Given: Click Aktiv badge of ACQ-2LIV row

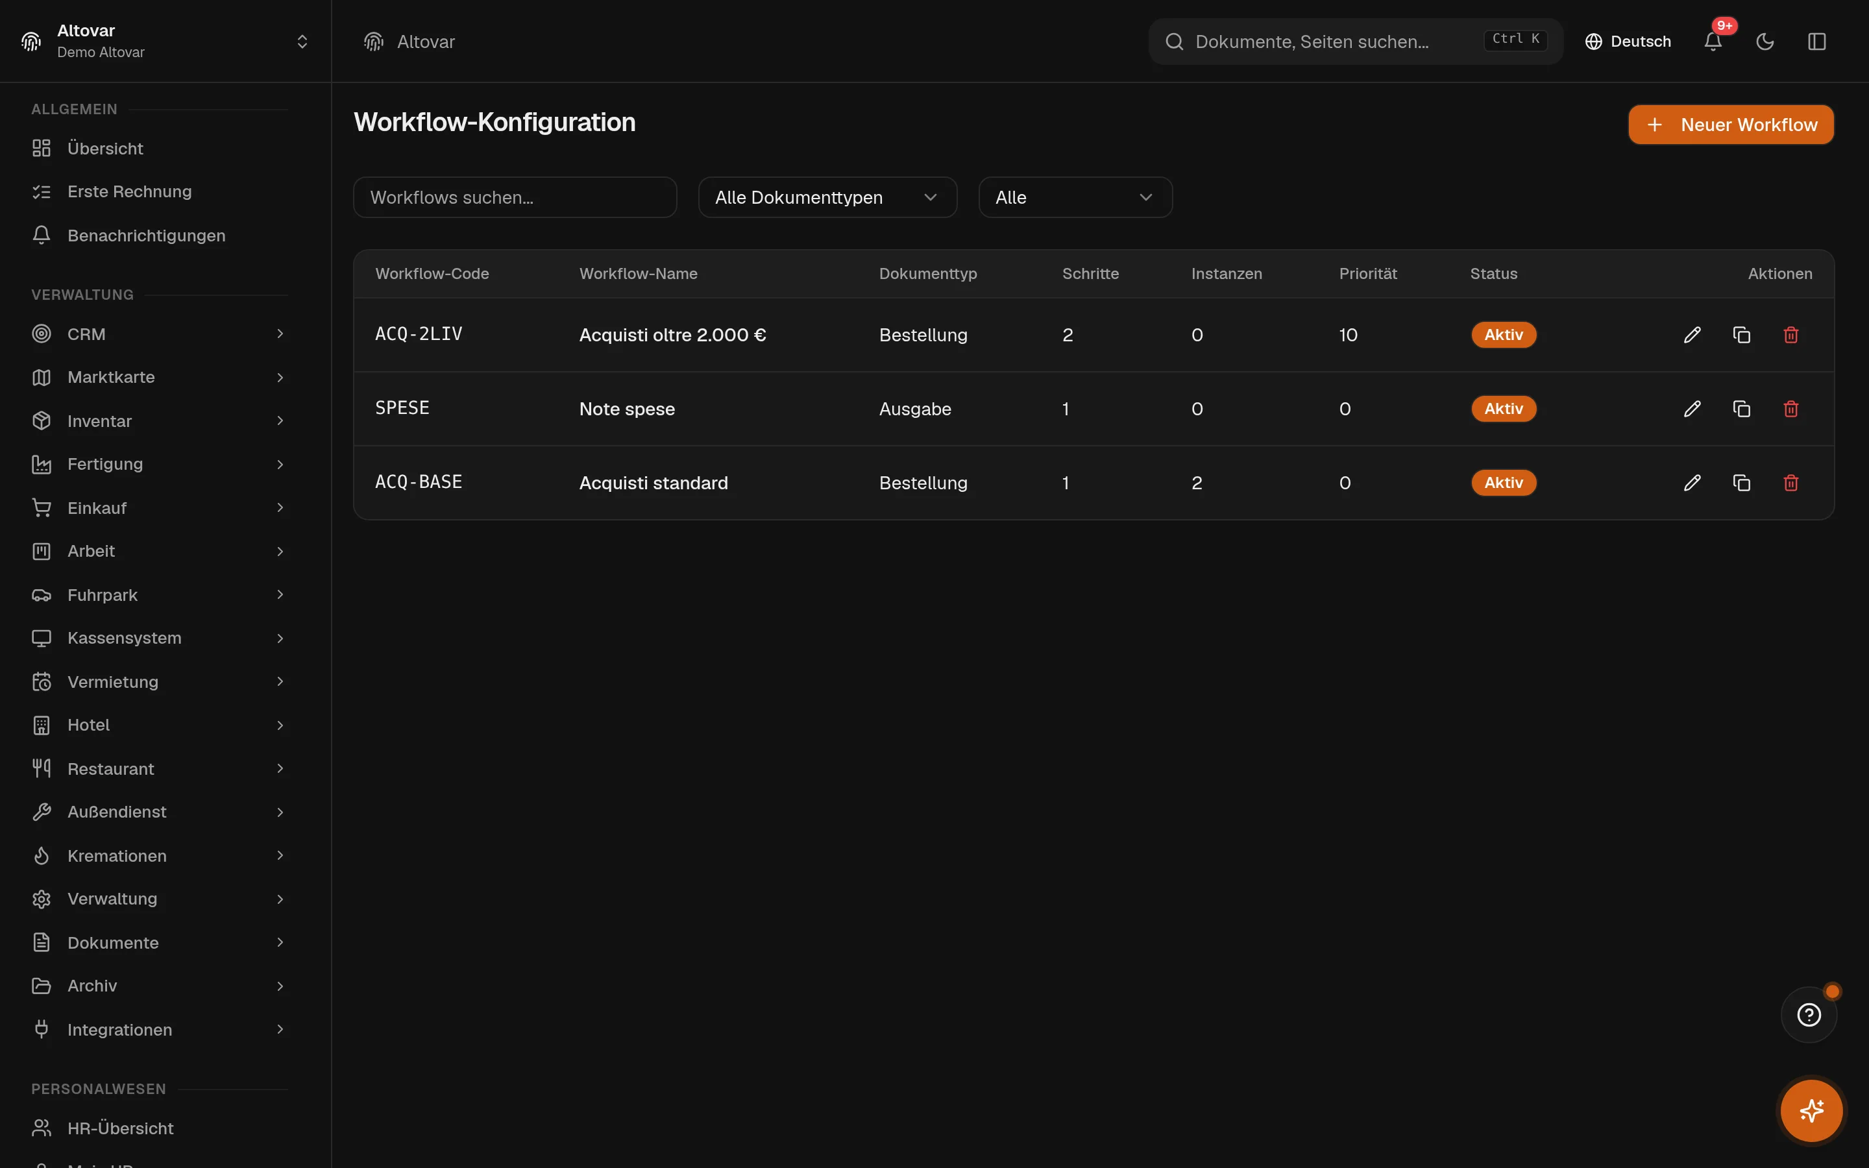Looking at the screenshot, I should pos(1504,334).
